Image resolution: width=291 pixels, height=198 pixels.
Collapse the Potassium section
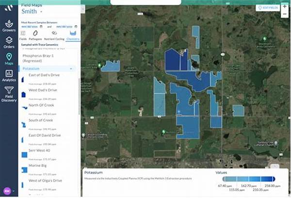coord(72,69)
